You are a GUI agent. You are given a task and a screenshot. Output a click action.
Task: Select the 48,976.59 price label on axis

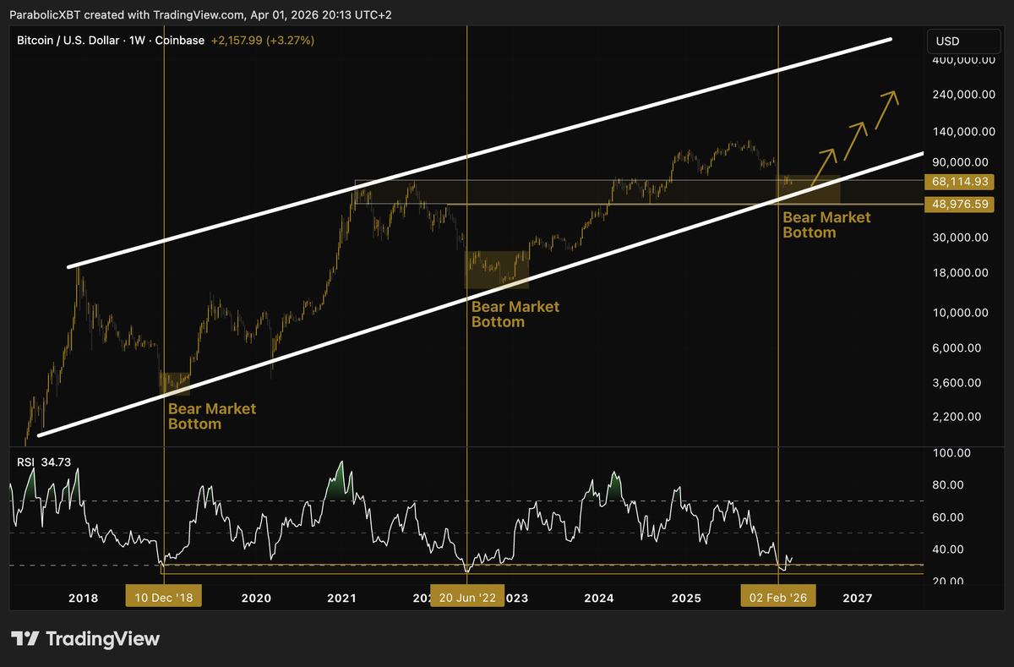coord(959,204)
